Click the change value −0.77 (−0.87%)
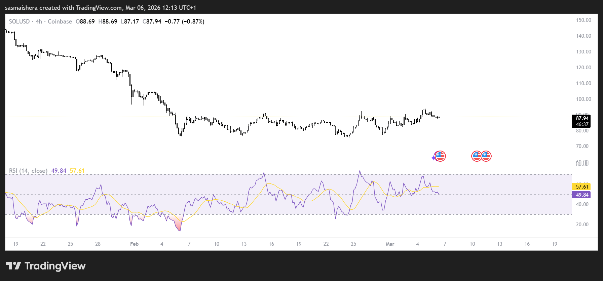Viewport: 603px width, 281px height. (x=185, y=22)
